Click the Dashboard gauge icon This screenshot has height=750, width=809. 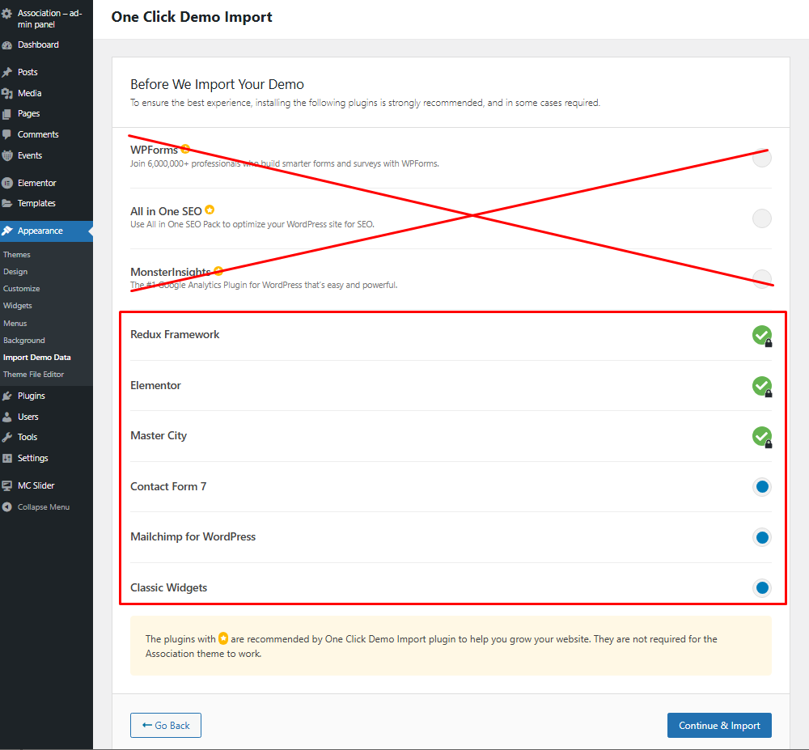(7, 44)
